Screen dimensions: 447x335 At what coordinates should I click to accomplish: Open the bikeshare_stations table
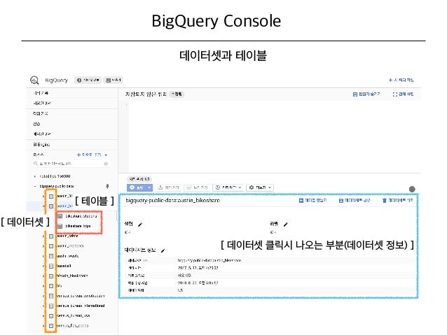point(81,216)
